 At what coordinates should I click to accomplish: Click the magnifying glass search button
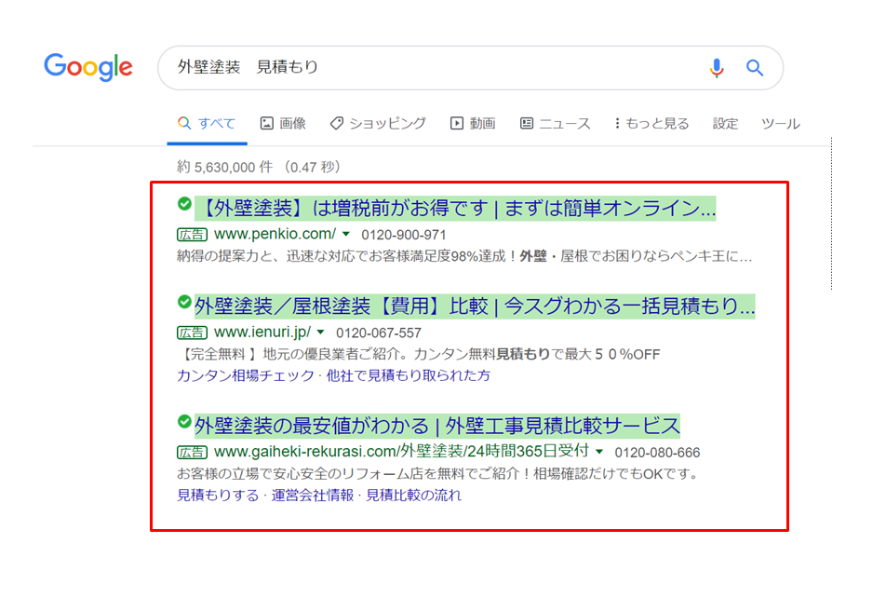click(x=755, y=68)
